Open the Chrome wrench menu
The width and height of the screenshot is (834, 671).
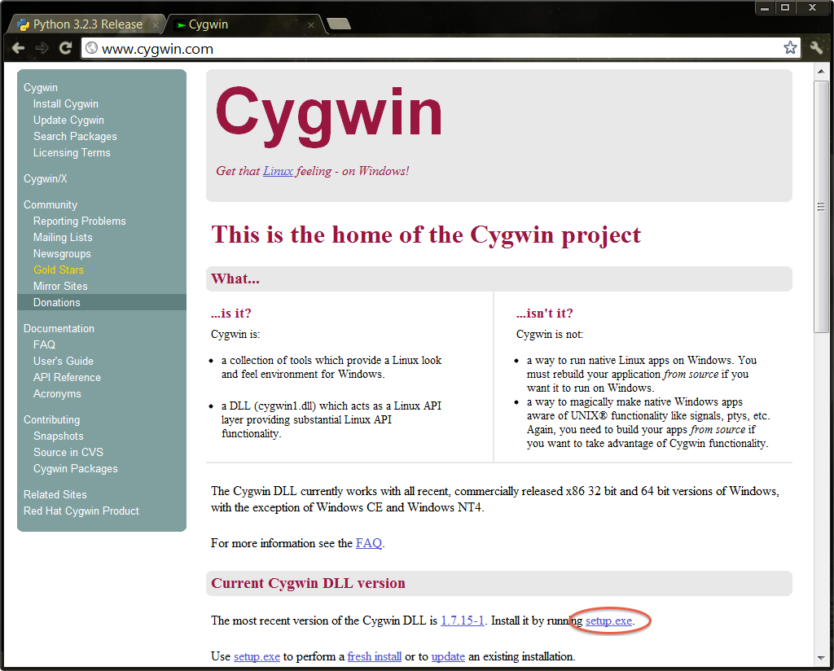click(816, 48)
